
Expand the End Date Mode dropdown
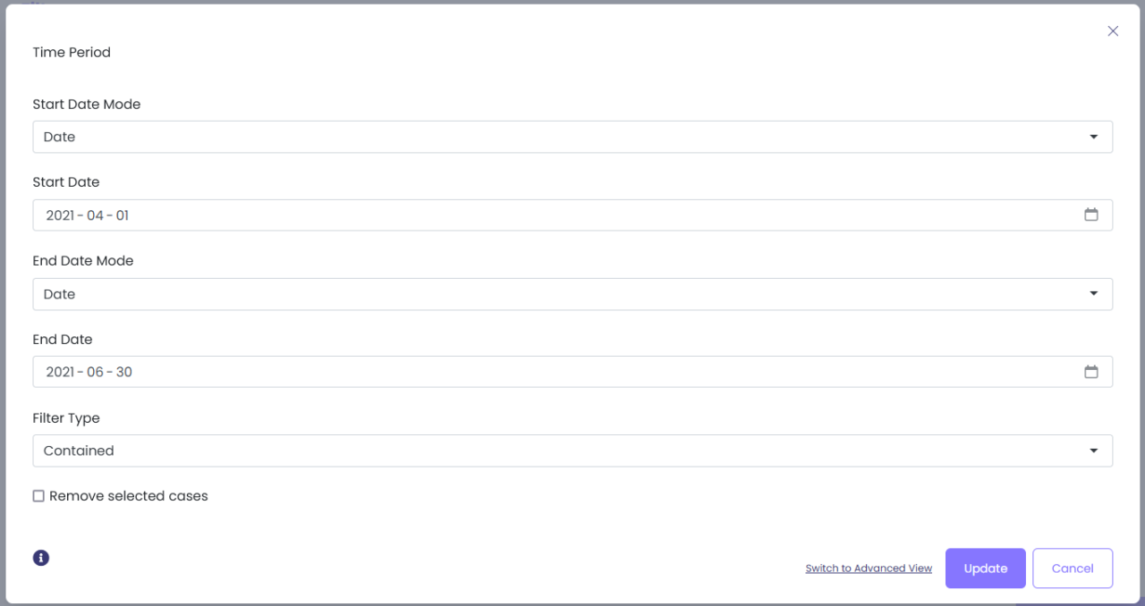click(x=572, y=294)
